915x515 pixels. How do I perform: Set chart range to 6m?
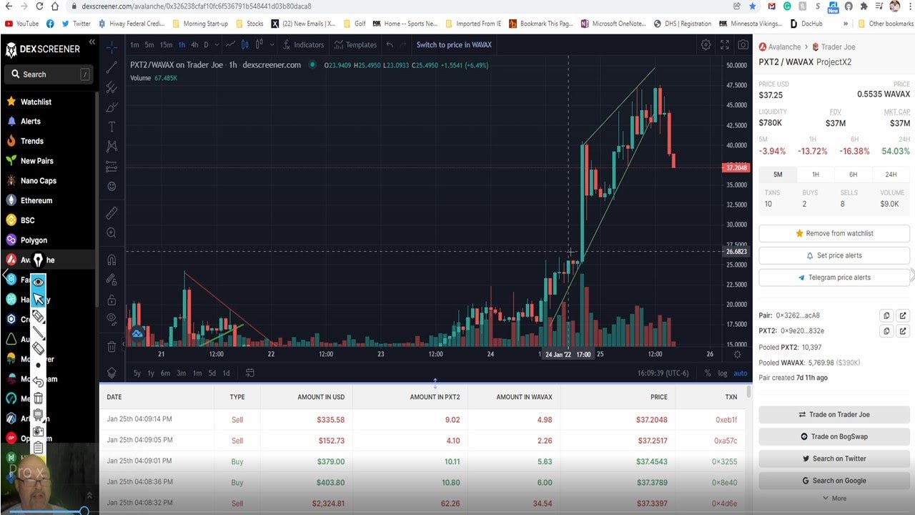pos(165,373)
